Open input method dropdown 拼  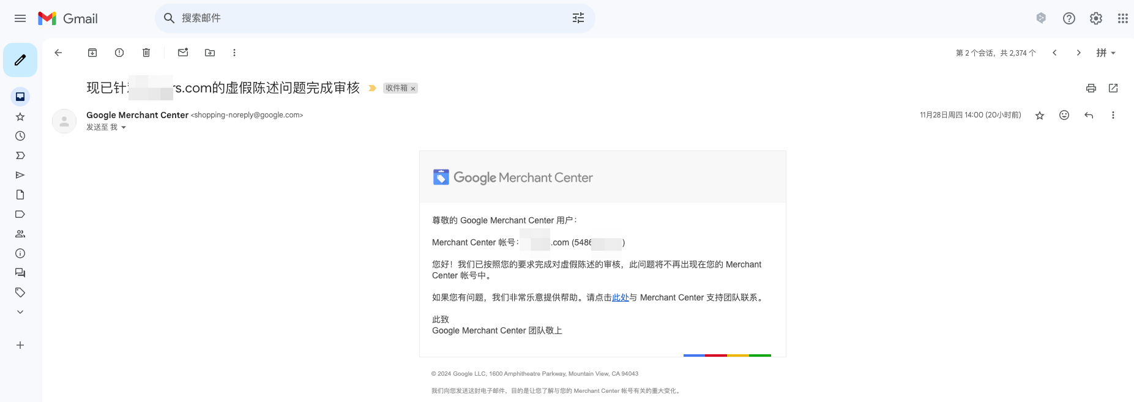pyautogui.click(x=1106, y=53)
